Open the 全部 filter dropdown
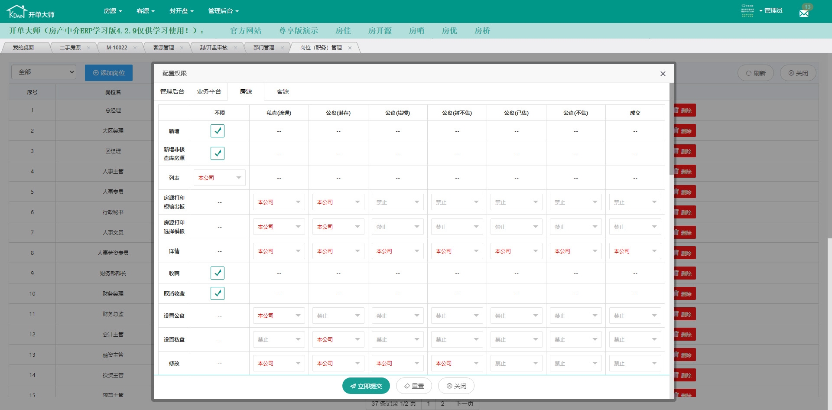832x410 pixels. [x=44, y=72]
